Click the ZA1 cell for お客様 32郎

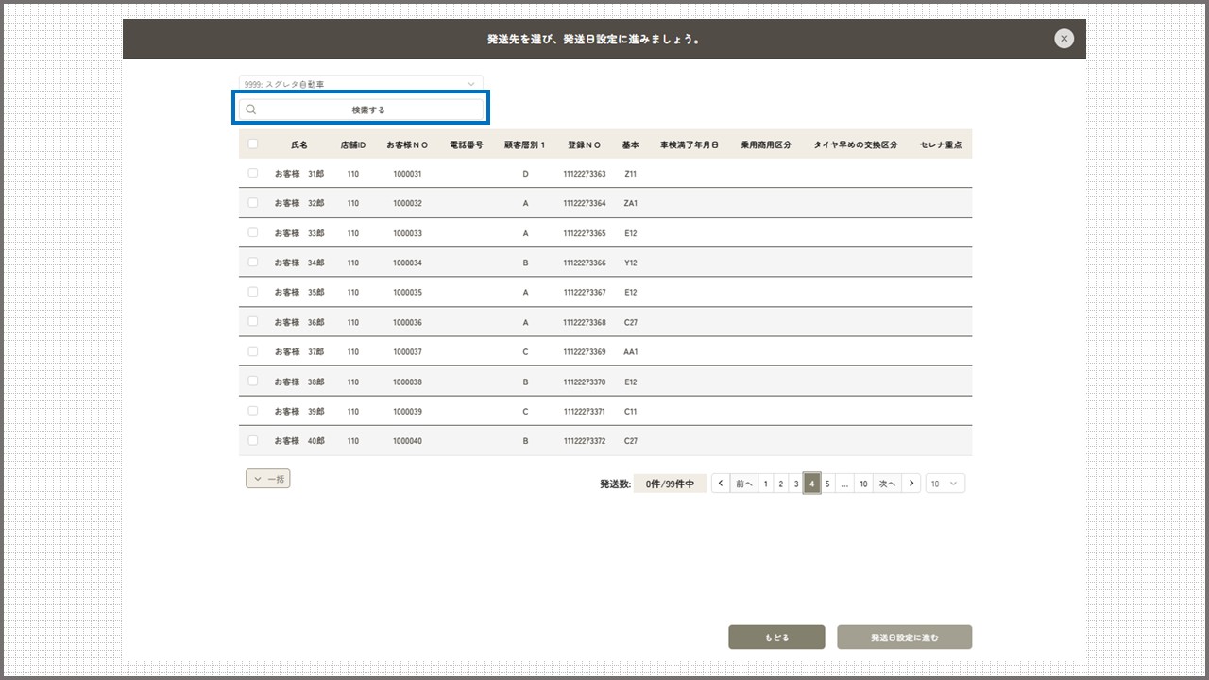point(631,203)
